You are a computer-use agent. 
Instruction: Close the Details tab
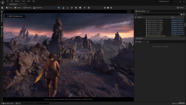[148, 42]
